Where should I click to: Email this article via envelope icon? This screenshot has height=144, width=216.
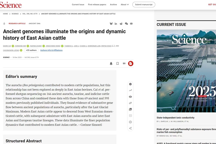click(131, 23)
